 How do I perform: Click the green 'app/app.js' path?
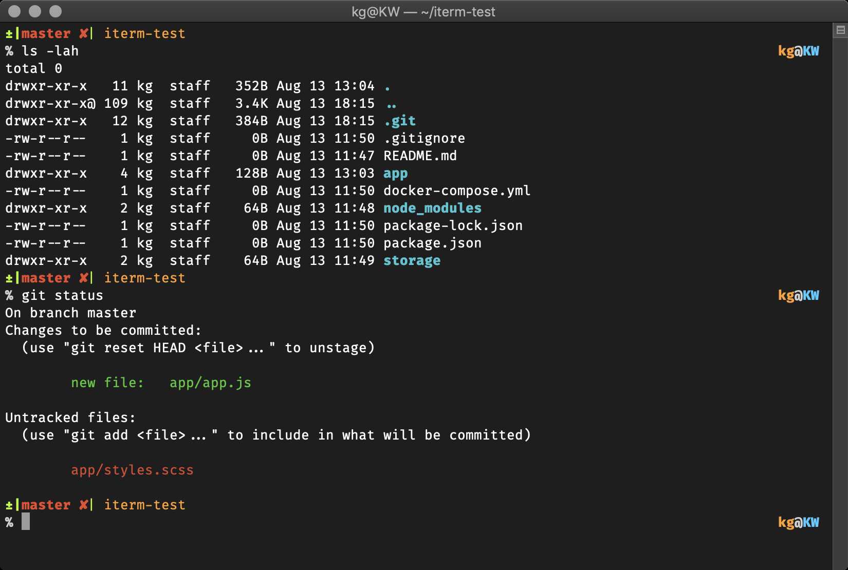click(x=211, y=383)
